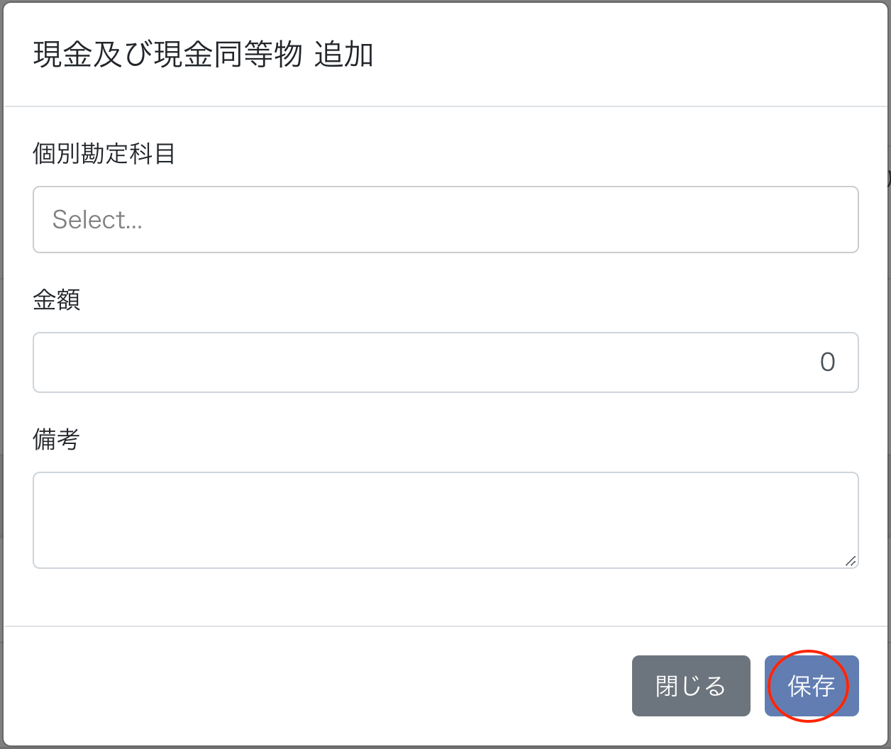Focus the 金額 amount input field

(x=445, y=362)
